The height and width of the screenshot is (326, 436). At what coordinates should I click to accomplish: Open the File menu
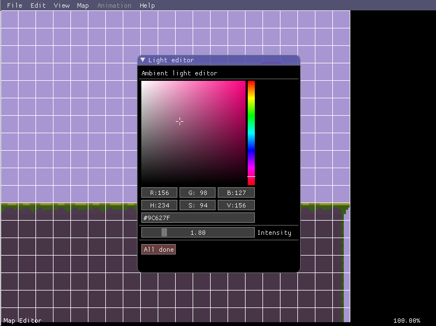pyautogui.click(x=15, y=5)
